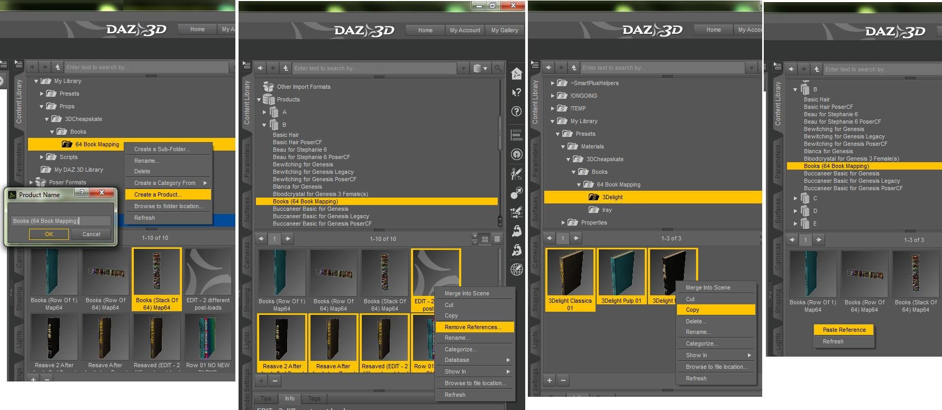
Task: Confirm Product Name dialog with OK
Action: coord(49,234)
